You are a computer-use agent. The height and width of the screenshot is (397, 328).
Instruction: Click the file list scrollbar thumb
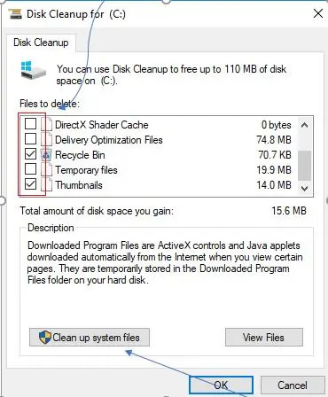point(304,166)
